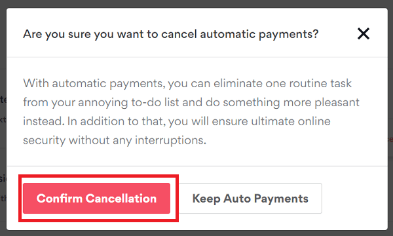Click the empty footer space right of Keep Auto Payments
This screenshot has height=236, width=393.
(x=354, y=198)
